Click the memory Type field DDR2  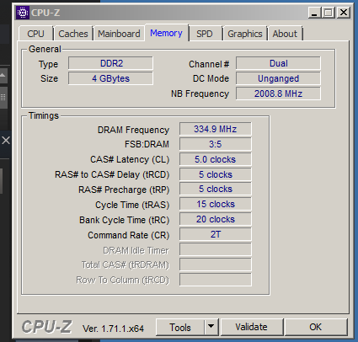pyautogui.click(x=110, y=63)
